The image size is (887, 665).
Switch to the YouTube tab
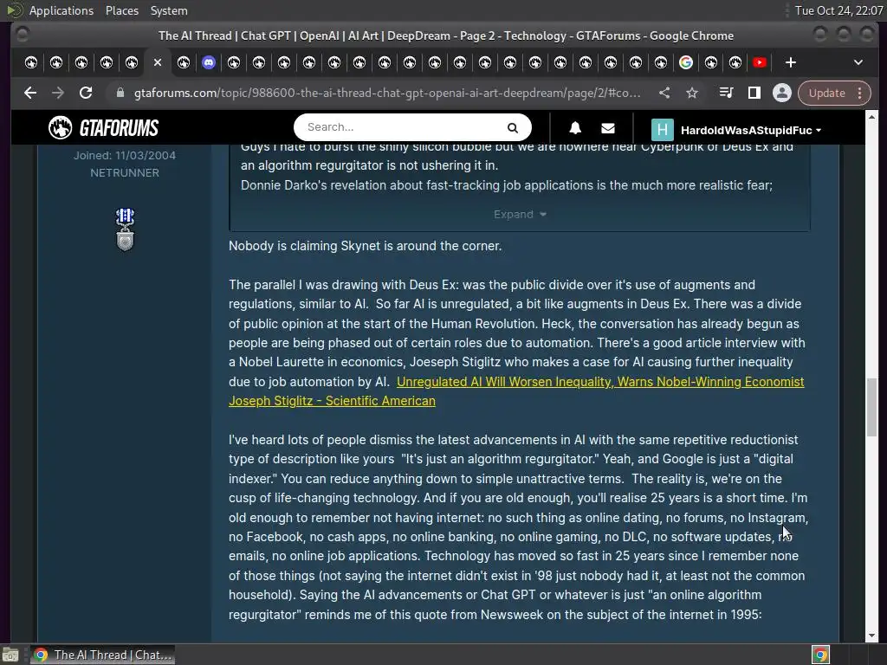760,62
